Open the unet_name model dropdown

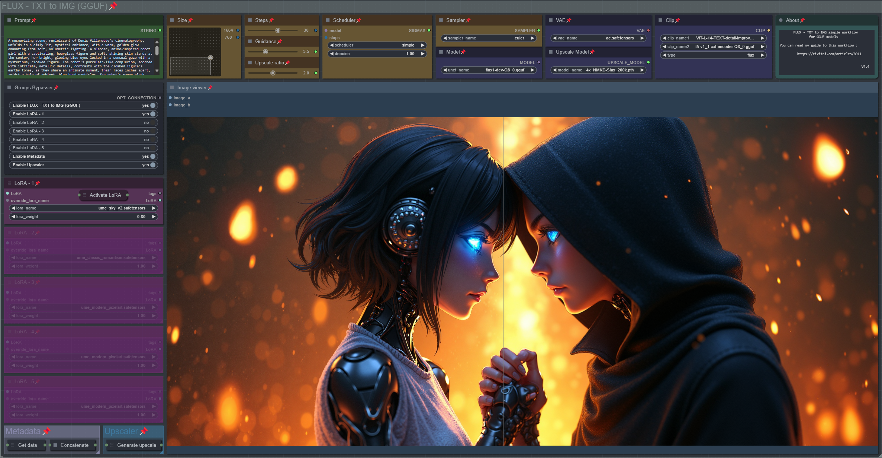(x=488, y=70)
